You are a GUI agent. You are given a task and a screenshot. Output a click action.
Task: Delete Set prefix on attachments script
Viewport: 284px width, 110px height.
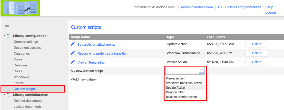click(257, 44)
